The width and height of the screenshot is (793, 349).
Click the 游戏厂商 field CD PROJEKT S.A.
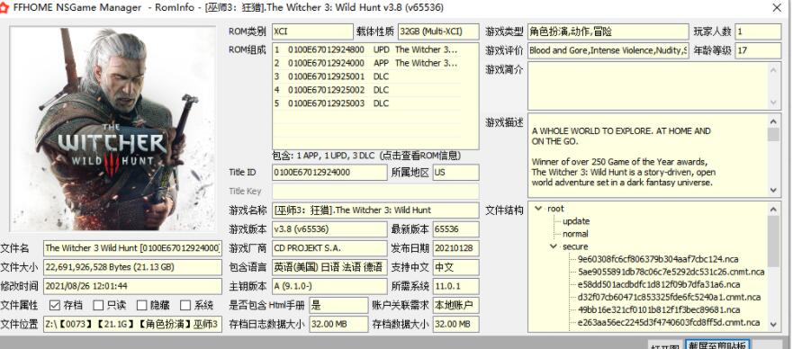pyautogui.click(x=329, y=248)
